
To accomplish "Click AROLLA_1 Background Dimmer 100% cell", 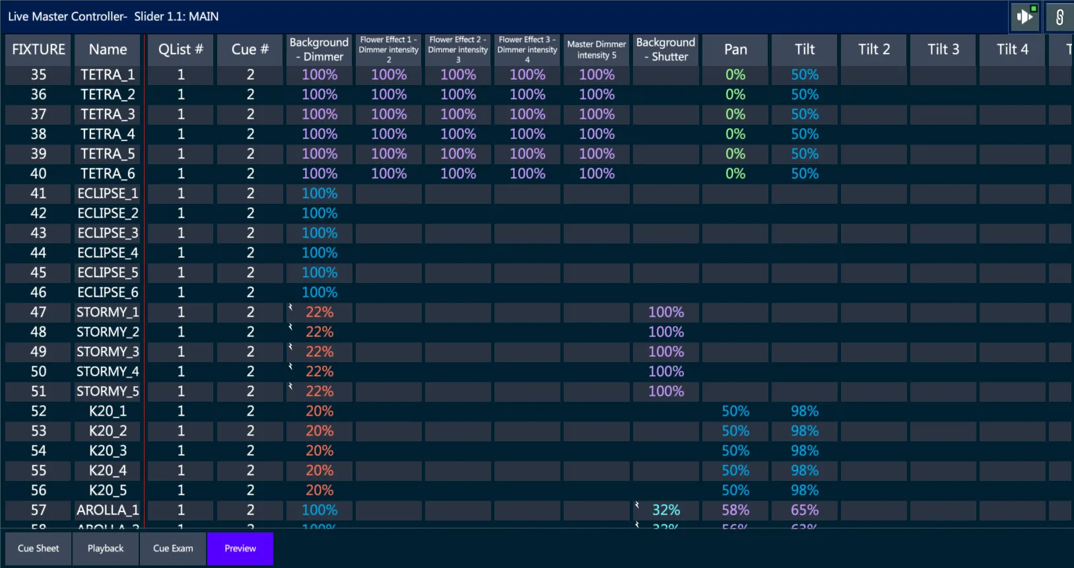I will click(x=319, y=510).
